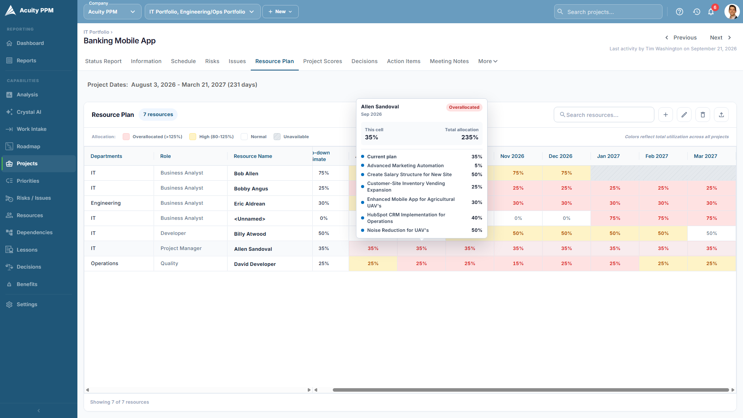
Task: Open the help question mark icon
Action: 680,12
